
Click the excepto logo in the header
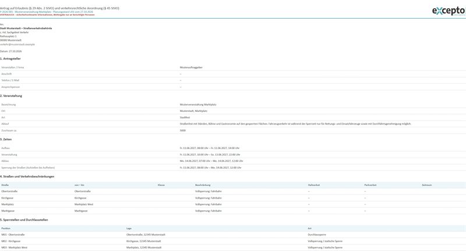click(x=449, y=10)
